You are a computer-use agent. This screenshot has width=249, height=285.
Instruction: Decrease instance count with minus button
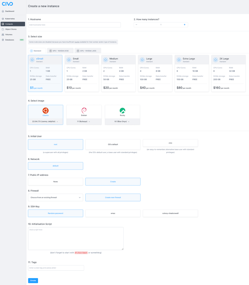(x=136, y=25)
